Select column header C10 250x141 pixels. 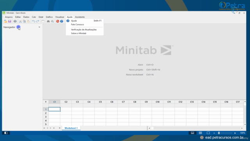[x=157, y=102]
